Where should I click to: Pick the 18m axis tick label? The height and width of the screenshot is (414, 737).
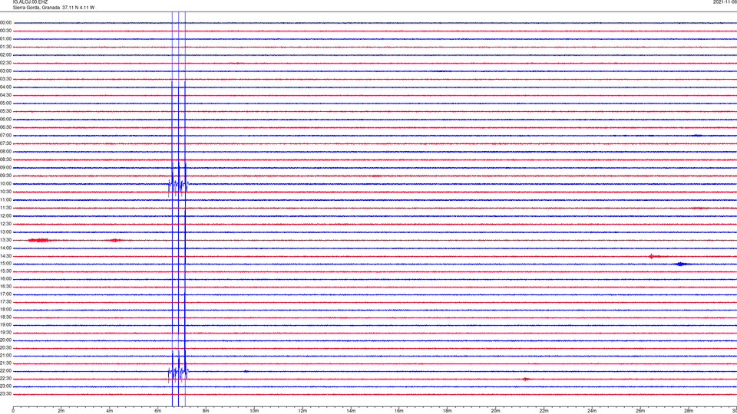447,411
